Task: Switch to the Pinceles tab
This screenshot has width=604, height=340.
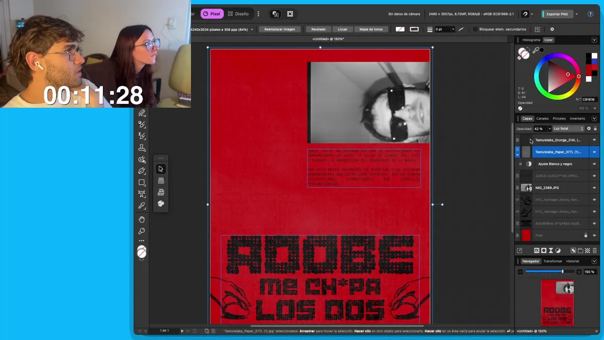Action: tap(559, 119)
